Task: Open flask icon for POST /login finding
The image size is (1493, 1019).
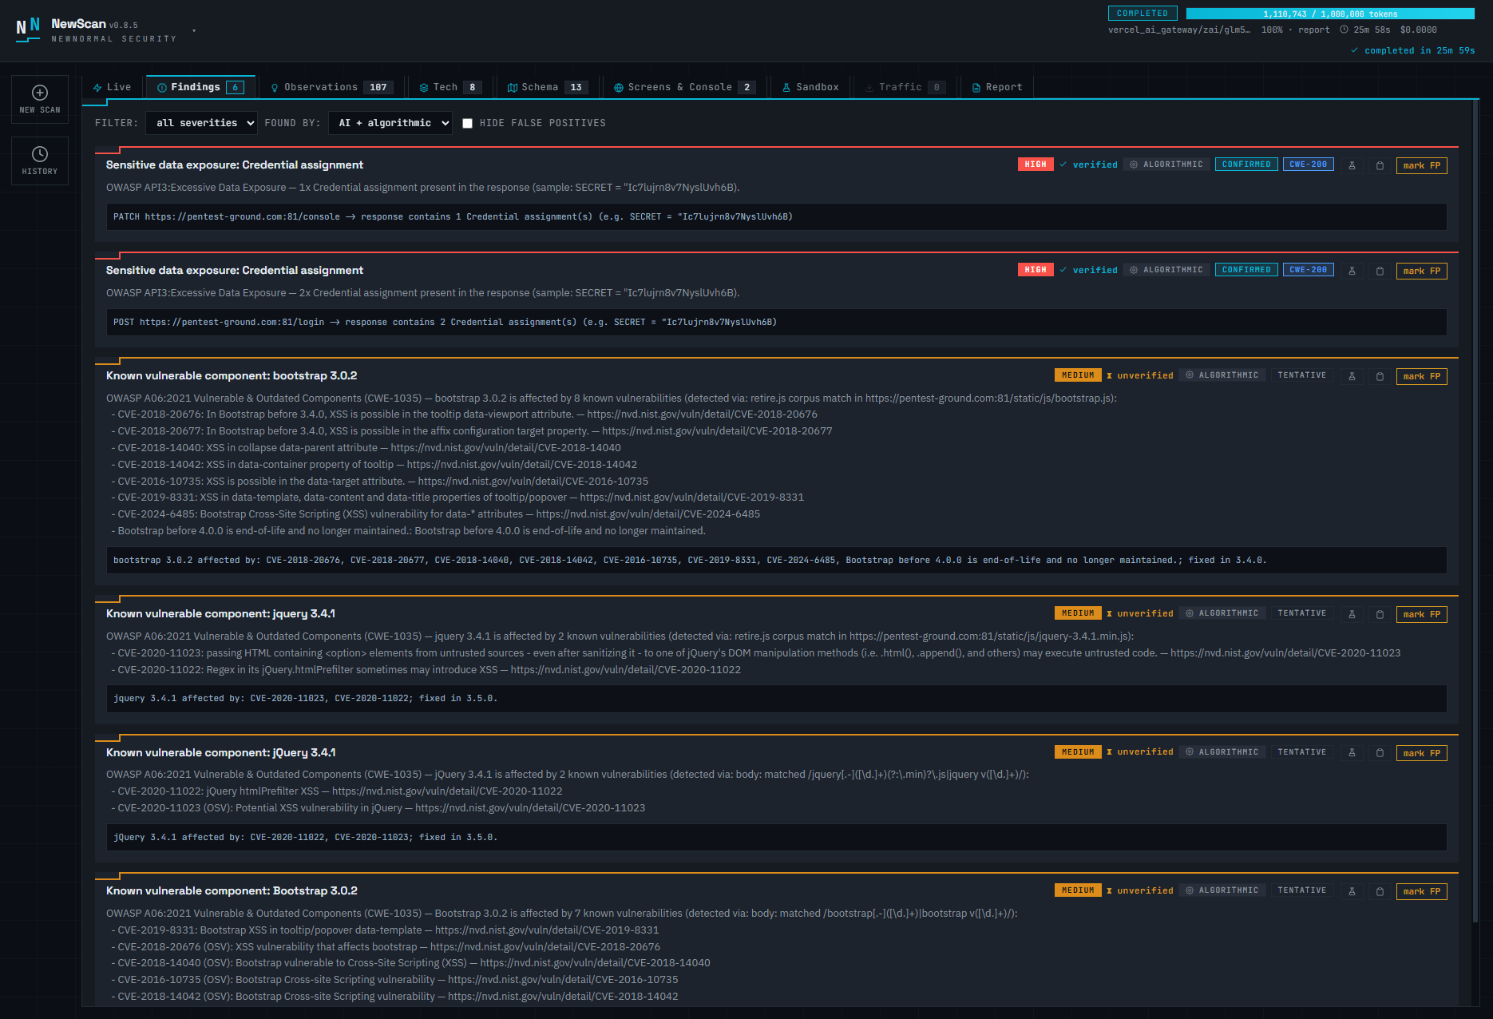Action: click(1352, 271)
